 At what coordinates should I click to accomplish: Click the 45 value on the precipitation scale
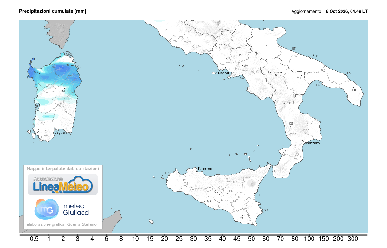(237, 239)
